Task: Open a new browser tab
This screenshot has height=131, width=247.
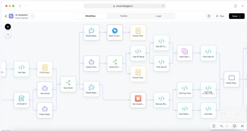Action: [242, 6]
